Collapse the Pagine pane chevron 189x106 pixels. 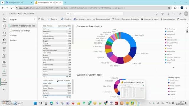tap(34, 19)
